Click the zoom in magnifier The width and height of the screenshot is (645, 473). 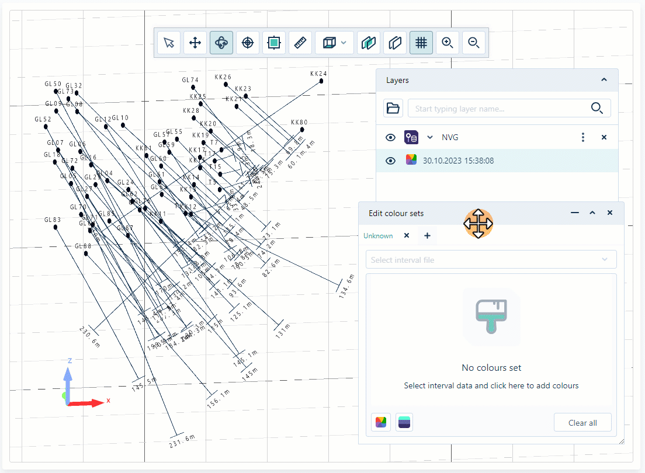point(448,43)
